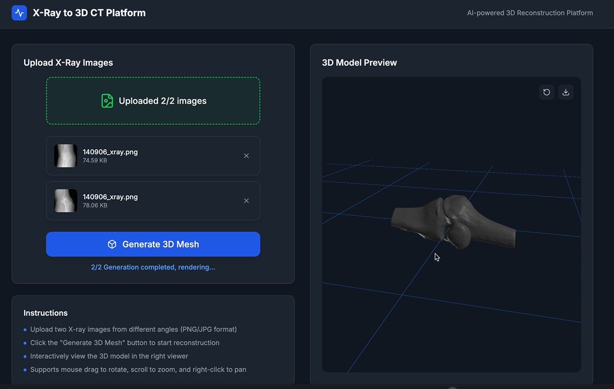Click the generation completed status text
The height and width of the screenshot is (389, 614).
(153, 267)
